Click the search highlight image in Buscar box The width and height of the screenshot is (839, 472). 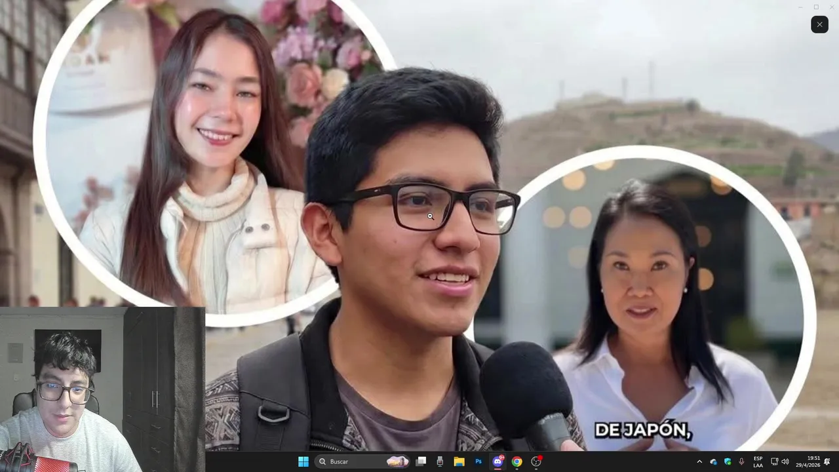(397, 462)
